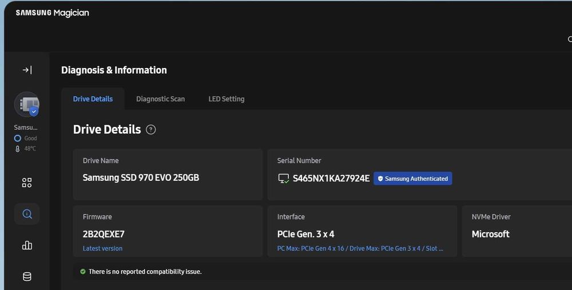Viewport: 572px width, 290px height.
Task: Click the Samsung Authenticated badge
Action: click(x=412, y=178)
